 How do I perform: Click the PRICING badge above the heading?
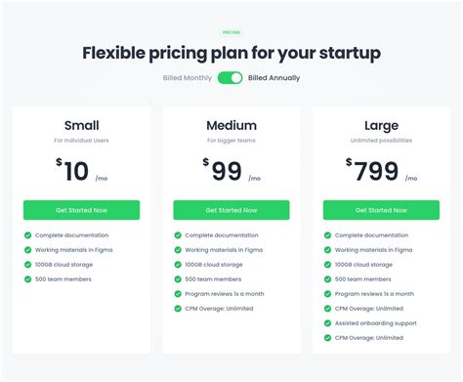click(231, 32)
